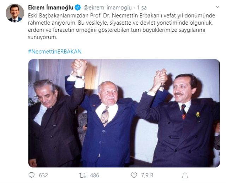Click the blue verified badge
Screen dimensions: 226x183
tap(78, 7)
